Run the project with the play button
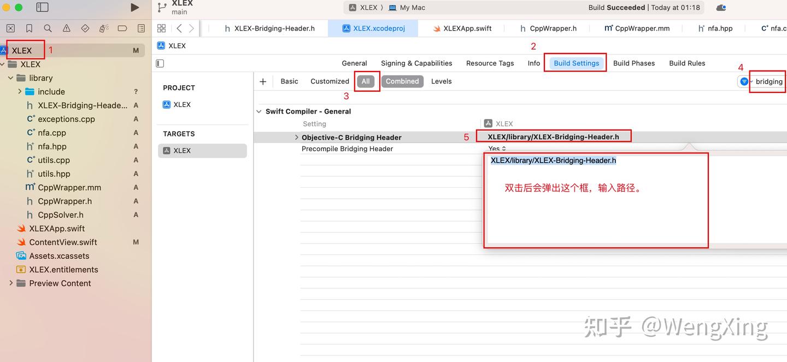 [135, 8]
